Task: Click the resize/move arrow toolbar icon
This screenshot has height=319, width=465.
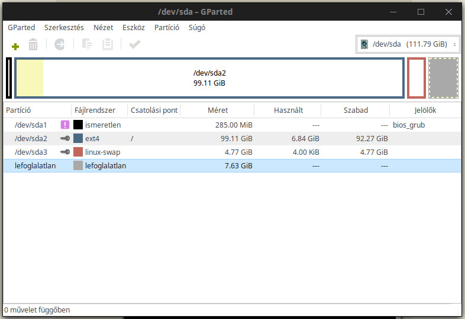Action: pyautogui.click(x=60, y=44)
